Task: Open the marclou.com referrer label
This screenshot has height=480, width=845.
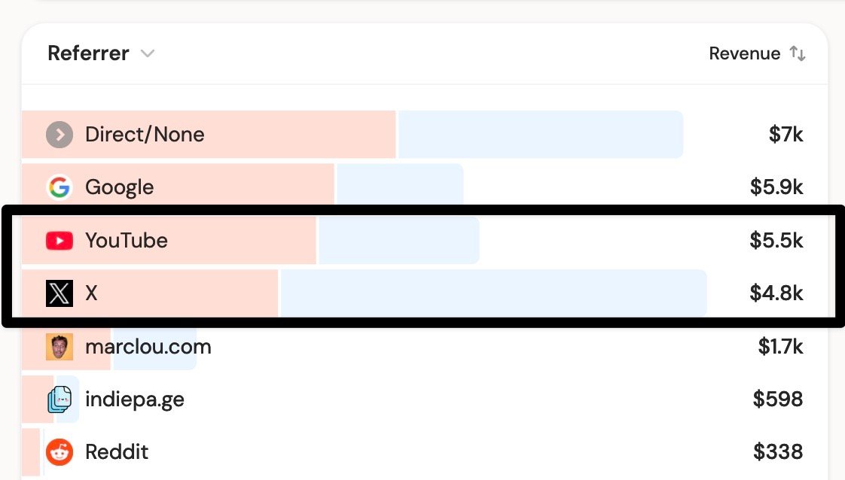Action: pyautogui.click(x=148, y=347)
